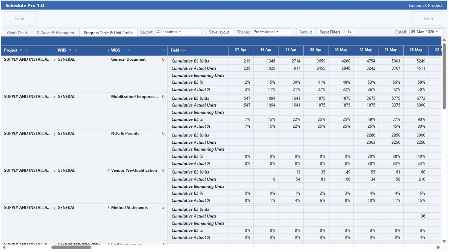Click the left Logo placeholder
The width and height of the screenshot is (449, 252).
pos(20,19)
